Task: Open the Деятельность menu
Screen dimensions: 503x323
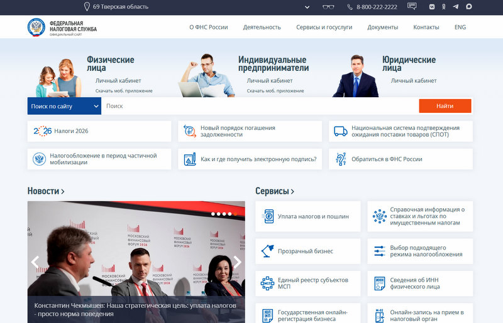Action: coord(262,27)
